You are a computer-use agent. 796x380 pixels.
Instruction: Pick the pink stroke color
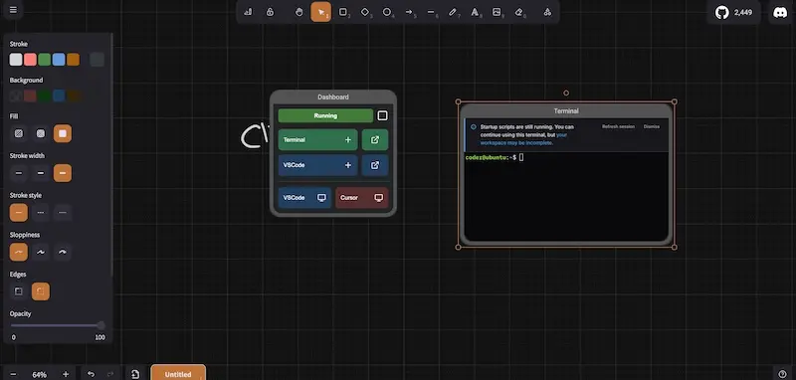coord(30,60)
